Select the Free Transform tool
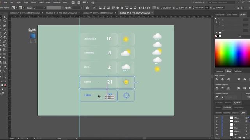The image size is (250, 140). click(x=5, y=45)
